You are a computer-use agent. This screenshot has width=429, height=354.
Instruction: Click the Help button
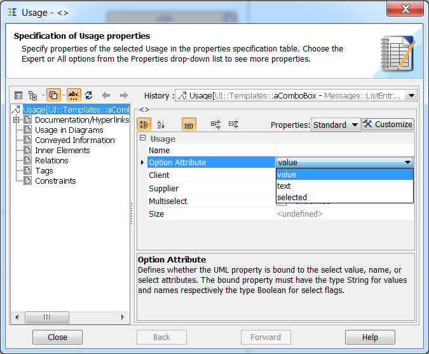(x=370, y=337)
